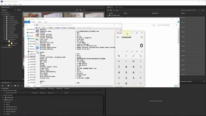Click Remove minus icon in Queue panel
This screenshot has height=116, width=206.
114,10
